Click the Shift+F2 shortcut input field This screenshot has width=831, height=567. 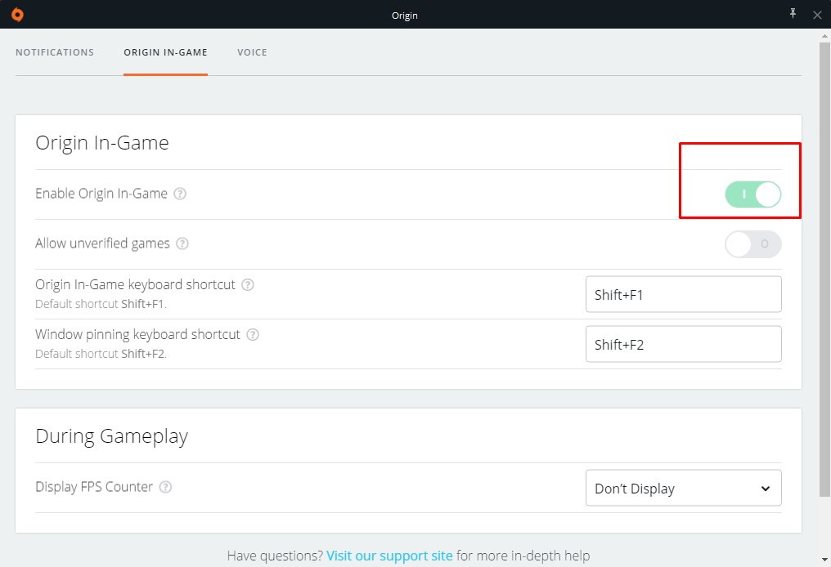pyautogui.click(x=684, y=344)
